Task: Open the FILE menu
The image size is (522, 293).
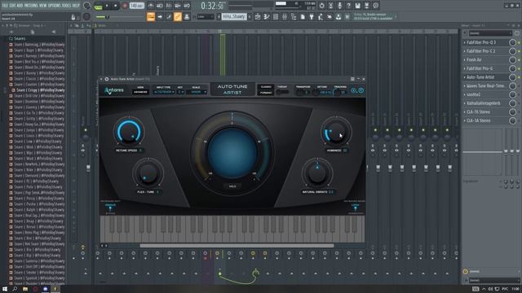Action: [x=5, y=6]
